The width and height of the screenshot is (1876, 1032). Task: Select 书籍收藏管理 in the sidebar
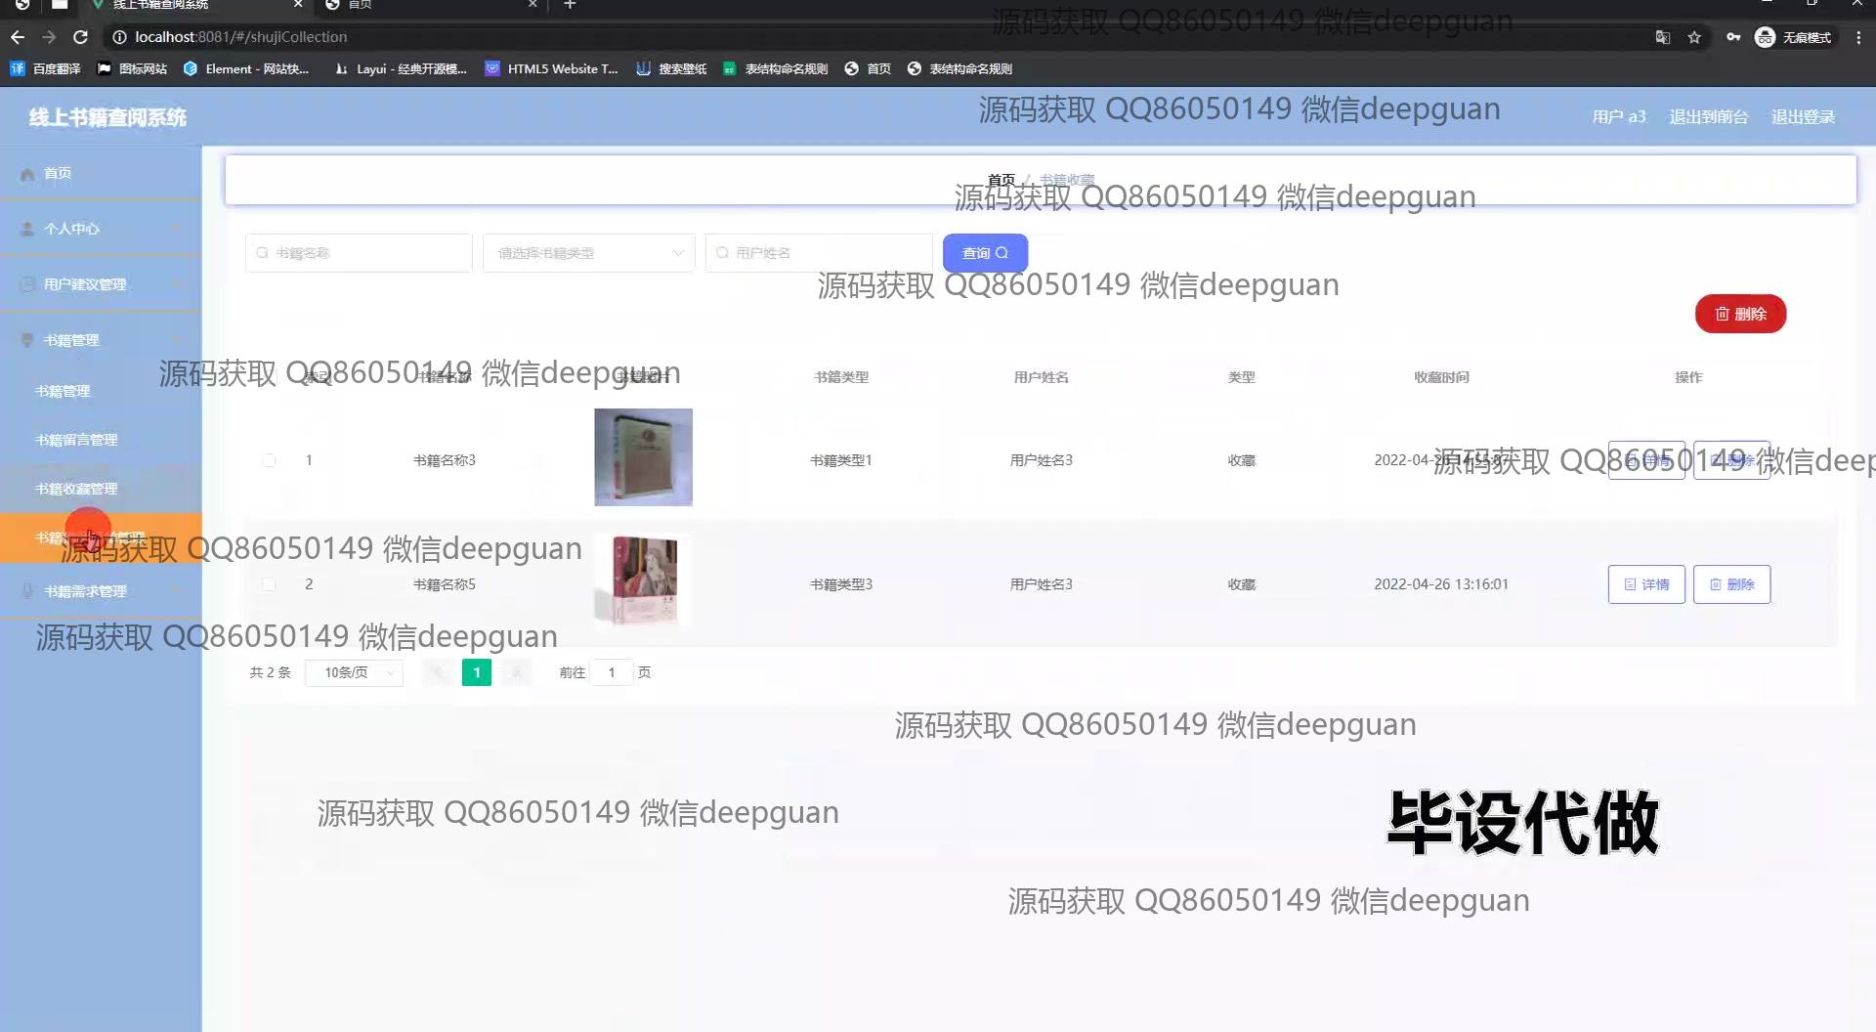coord(76,489)
